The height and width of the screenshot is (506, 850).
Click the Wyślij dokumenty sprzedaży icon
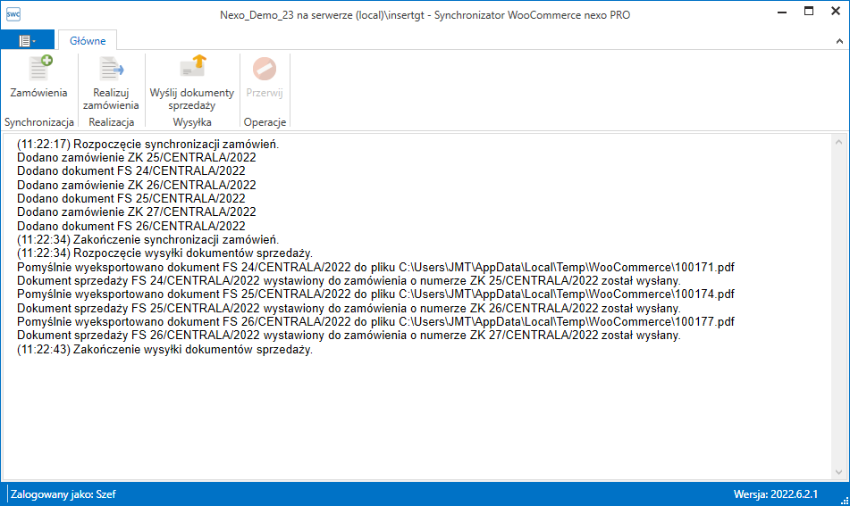click(x=193, y=68)
